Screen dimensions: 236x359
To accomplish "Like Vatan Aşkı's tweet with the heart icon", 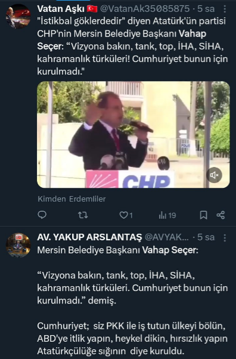I will point(126,215).
